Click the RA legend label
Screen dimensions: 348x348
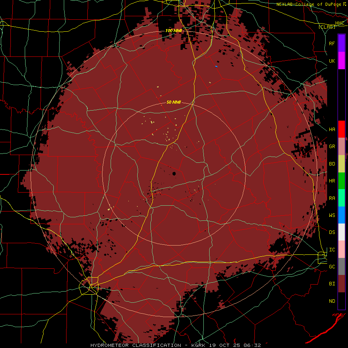point(332,198)
